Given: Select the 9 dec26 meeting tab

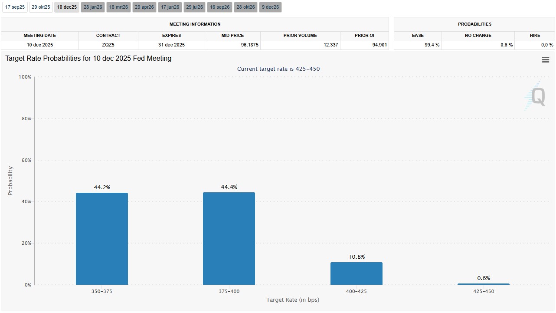Looking at the screenshot, I should click(x=270, y=7).
